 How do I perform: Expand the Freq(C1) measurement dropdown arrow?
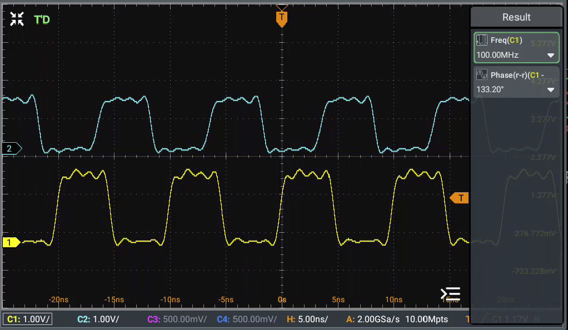point(550,56)
